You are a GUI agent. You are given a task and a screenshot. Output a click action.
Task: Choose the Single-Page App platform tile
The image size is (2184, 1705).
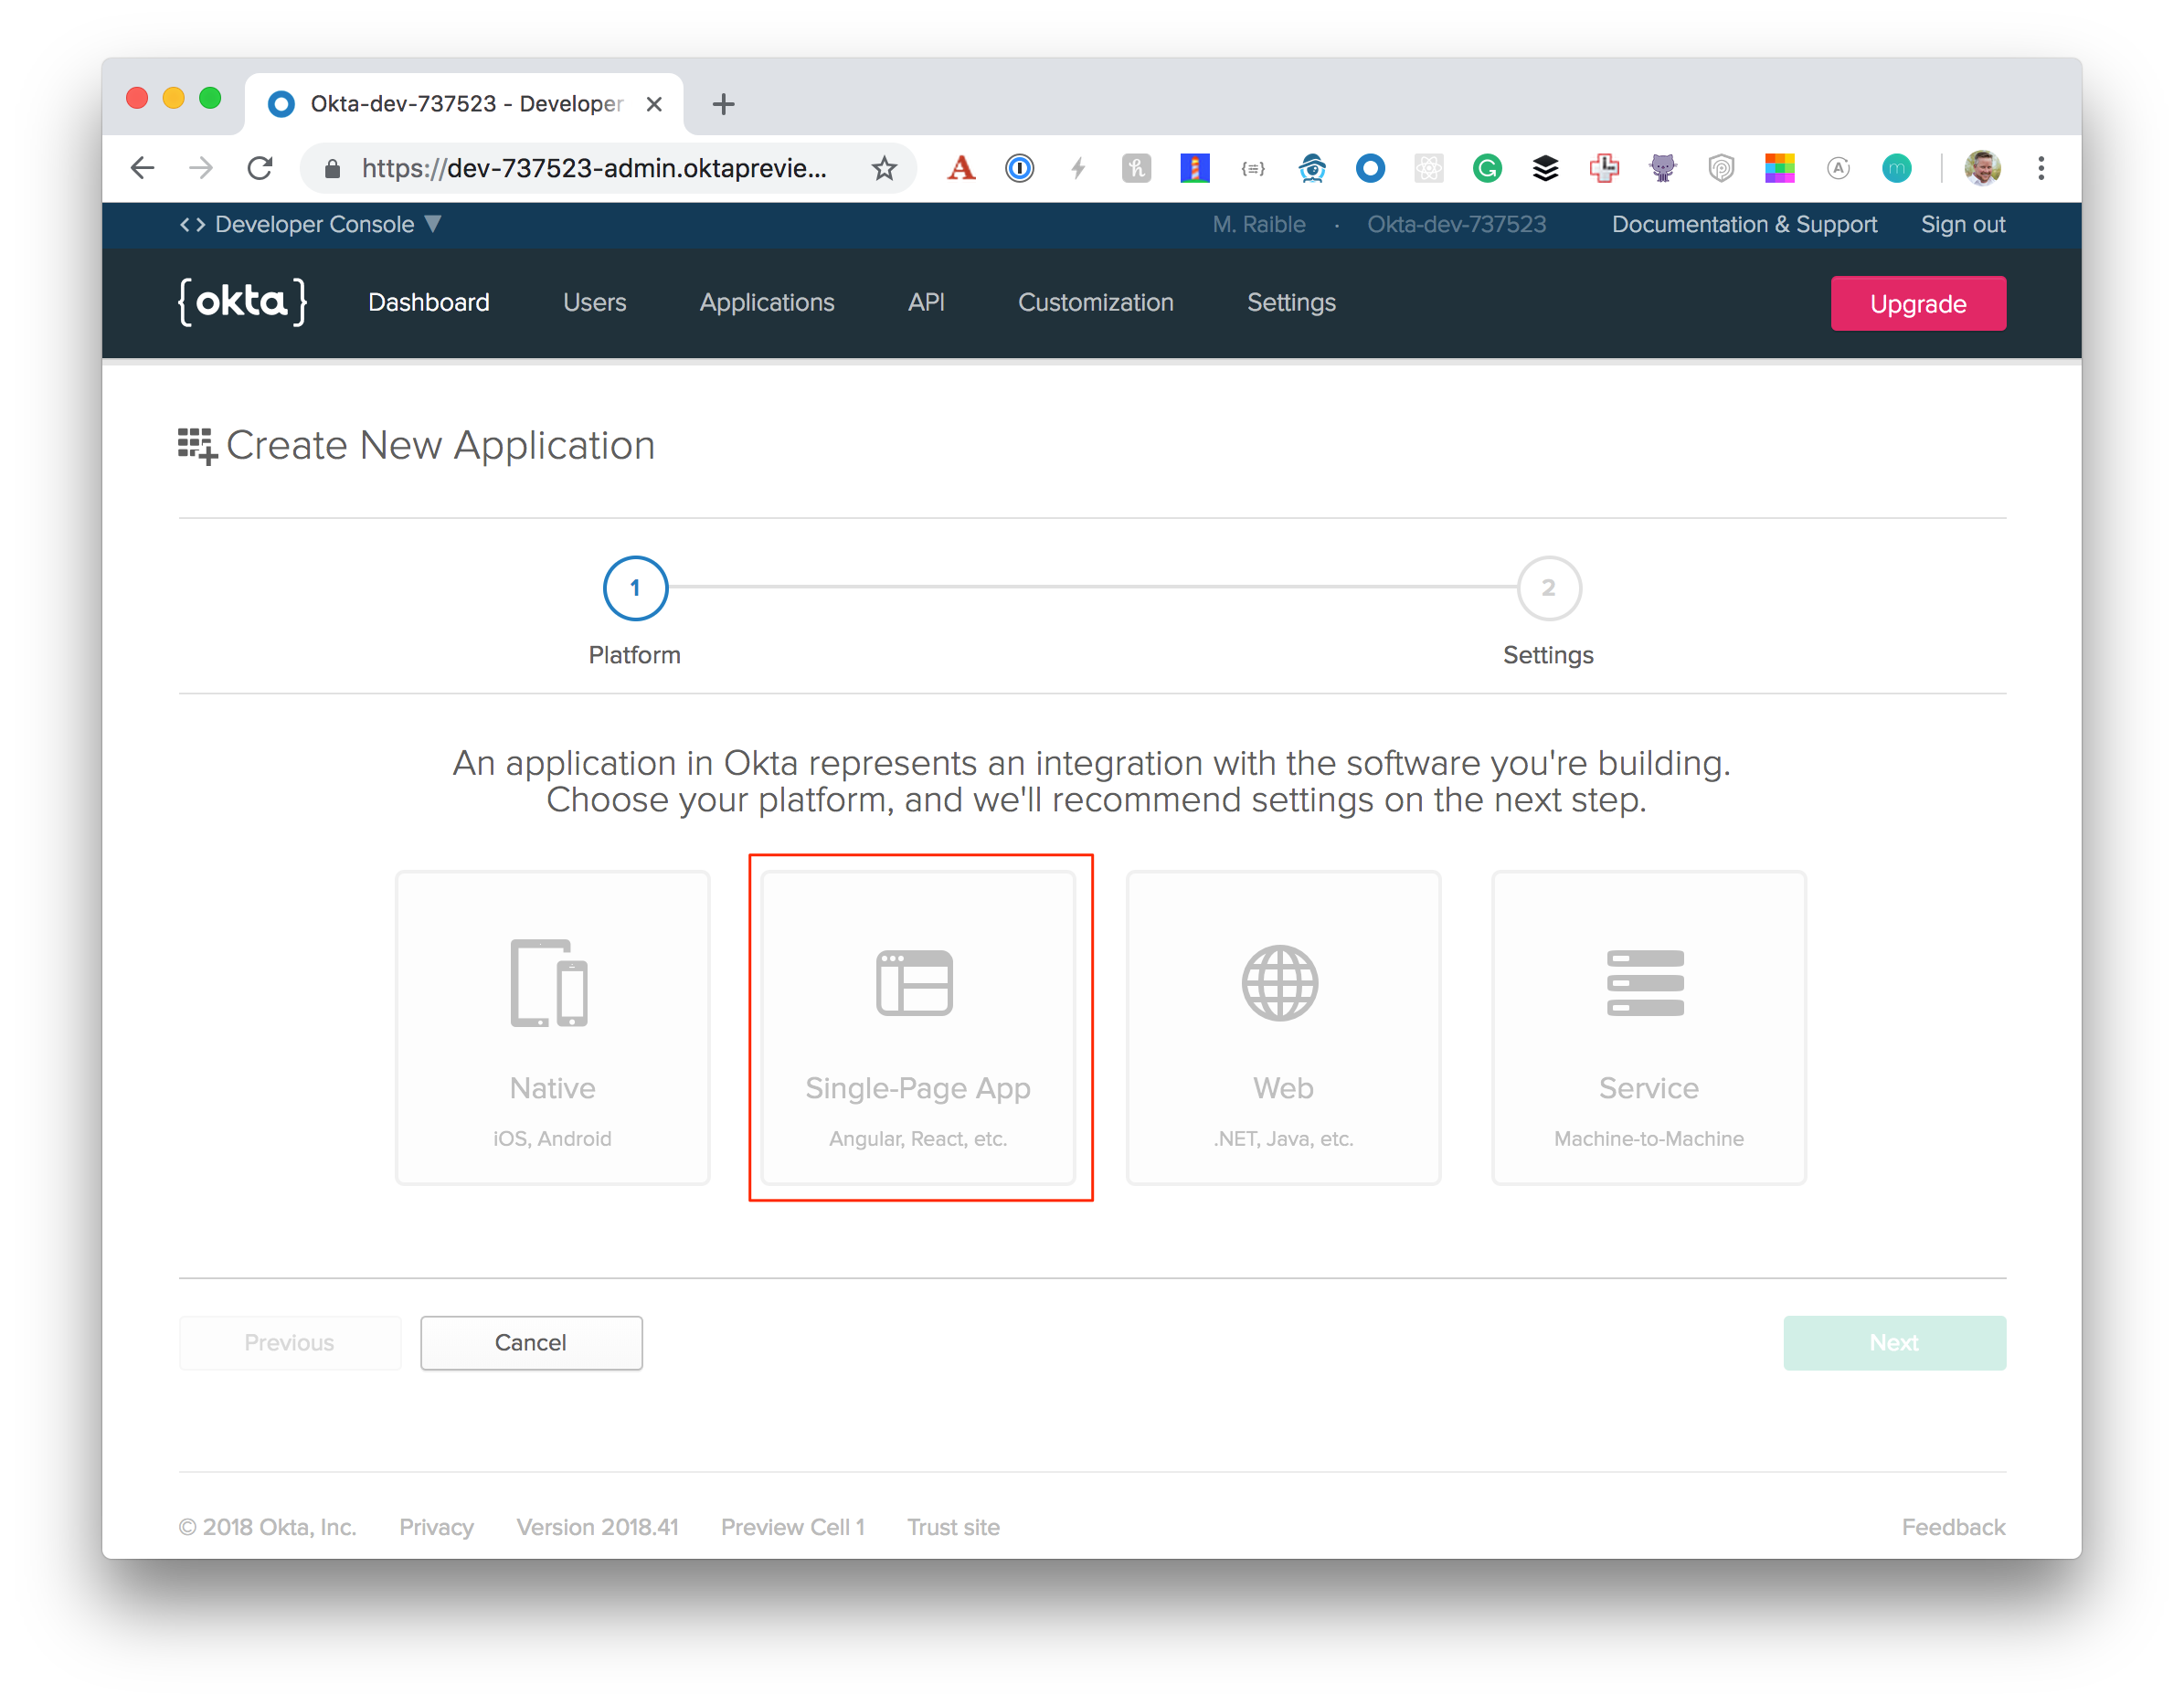(917, 1027)
